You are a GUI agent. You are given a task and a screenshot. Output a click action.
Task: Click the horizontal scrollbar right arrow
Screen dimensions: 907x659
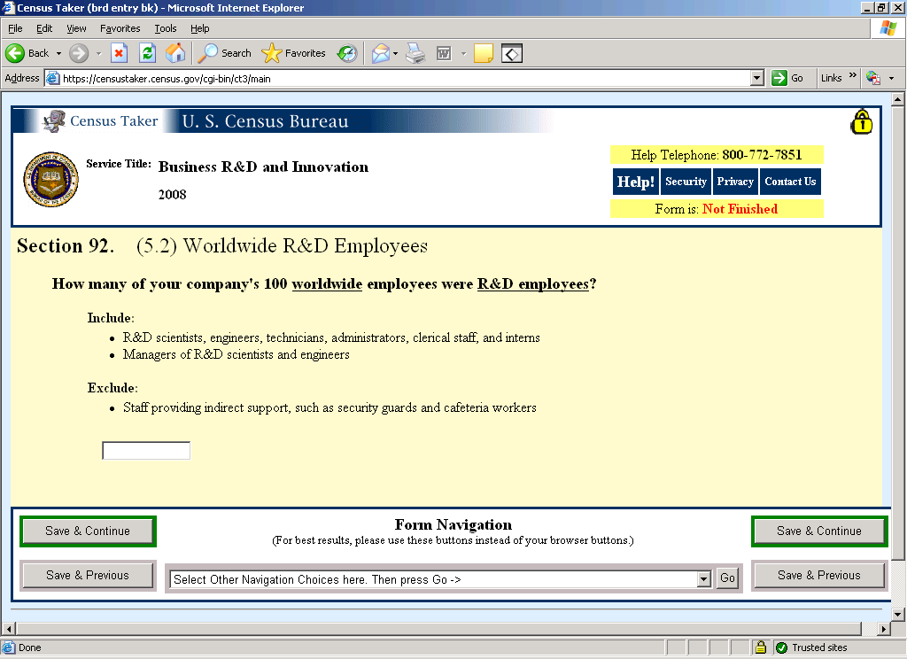tap(883, 628)
